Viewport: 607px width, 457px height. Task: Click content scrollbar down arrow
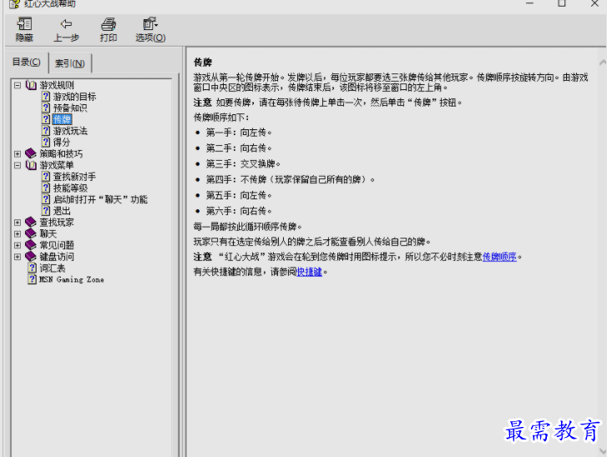602,451
